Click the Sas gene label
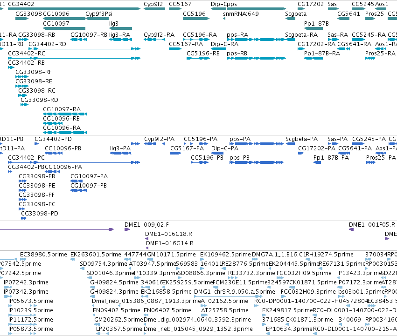The height and width of the screenshot is (336, 397). click(332, 4)
